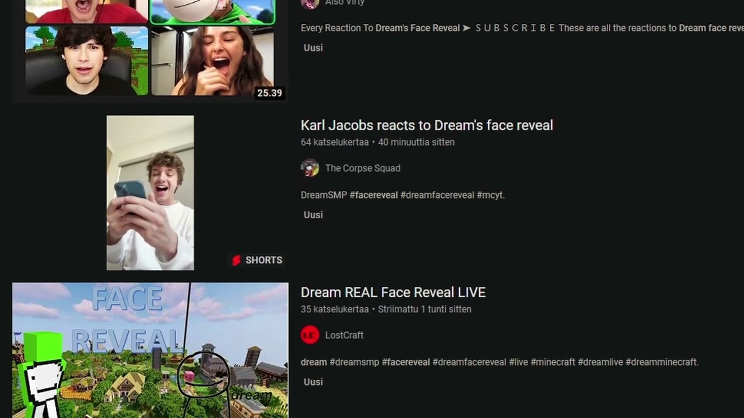Screen dimensions: 744x418
Task: Click the hashtag #mcyt.
Action: pos(491,195)
